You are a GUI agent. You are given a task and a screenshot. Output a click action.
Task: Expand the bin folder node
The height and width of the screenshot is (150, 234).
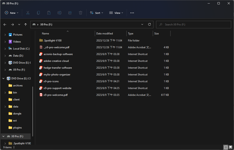[x=5, y=92]
